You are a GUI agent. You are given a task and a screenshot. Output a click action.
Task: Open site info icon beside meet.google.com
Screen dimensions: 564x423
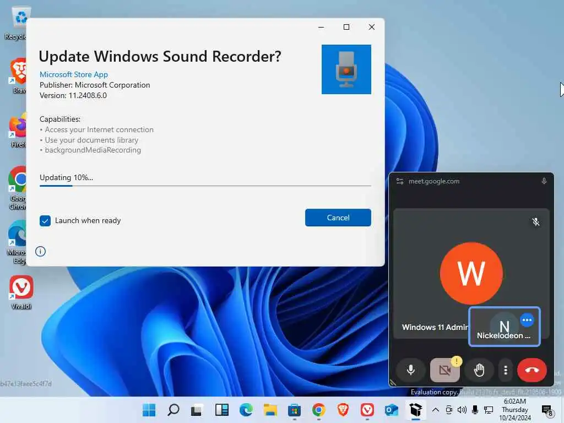coord(400,181)
